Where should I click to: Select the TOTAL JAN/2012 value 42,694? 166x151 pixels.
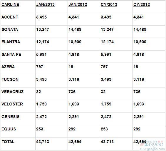pos(75,142)
